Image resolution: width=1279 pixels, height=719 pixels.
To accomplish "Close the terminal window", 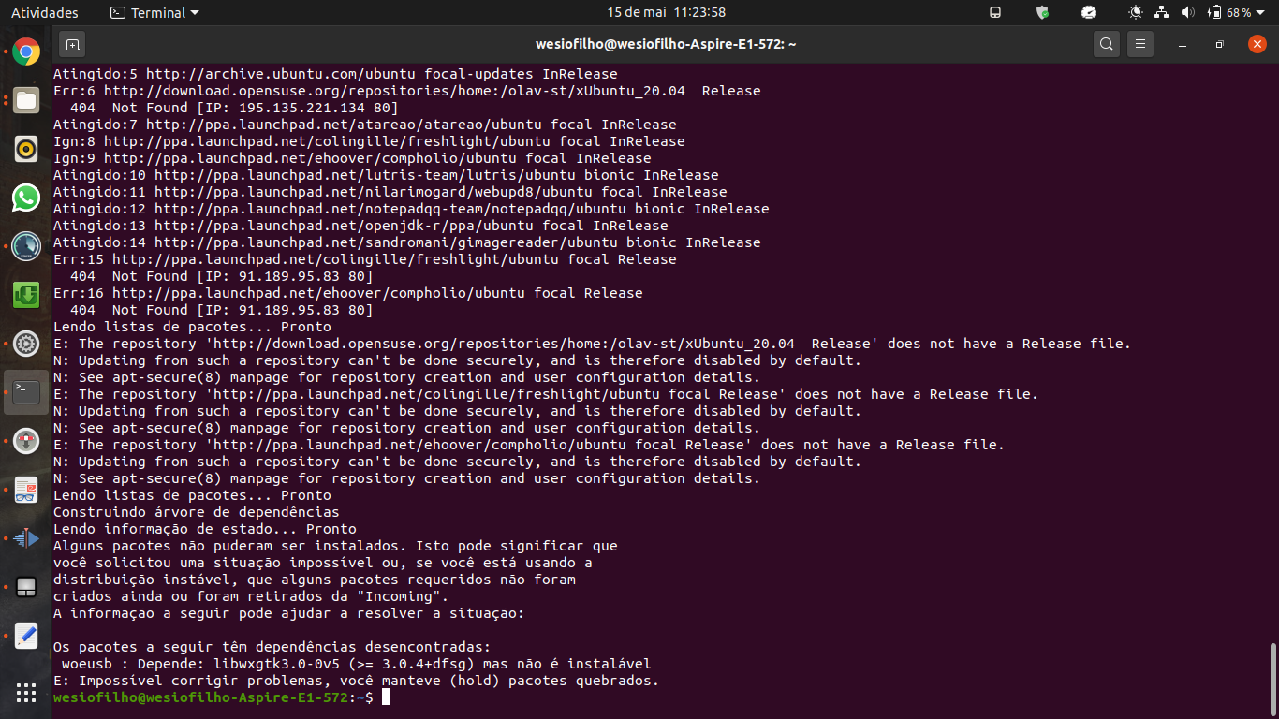I will click(1257, 44).
